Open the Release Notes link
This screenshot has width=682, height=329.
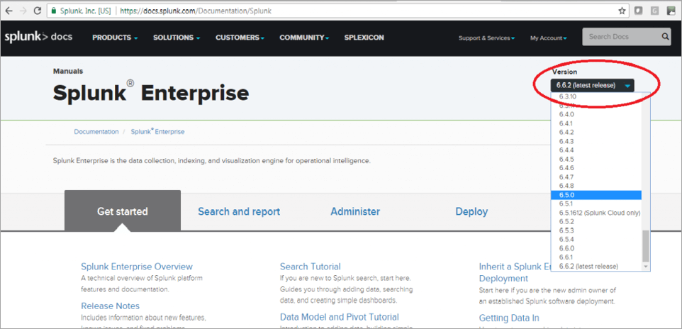pyautogui.click(x=110, y=306)
